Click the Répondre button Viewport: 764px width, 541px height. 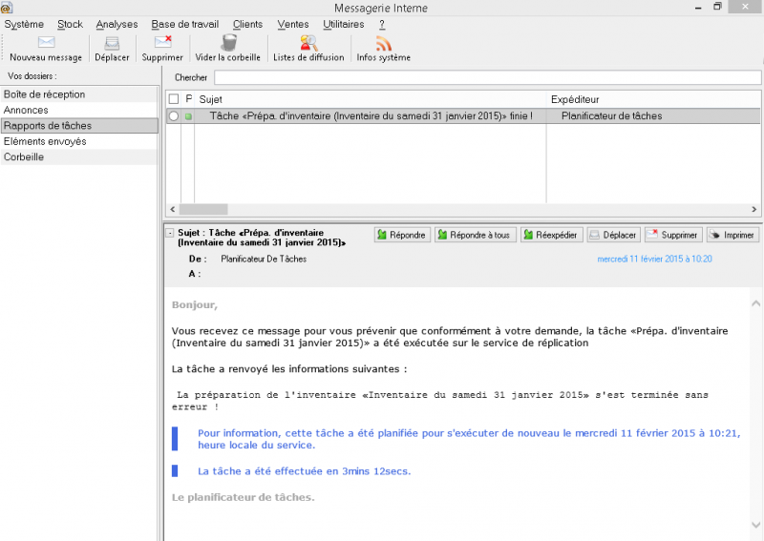402,235
